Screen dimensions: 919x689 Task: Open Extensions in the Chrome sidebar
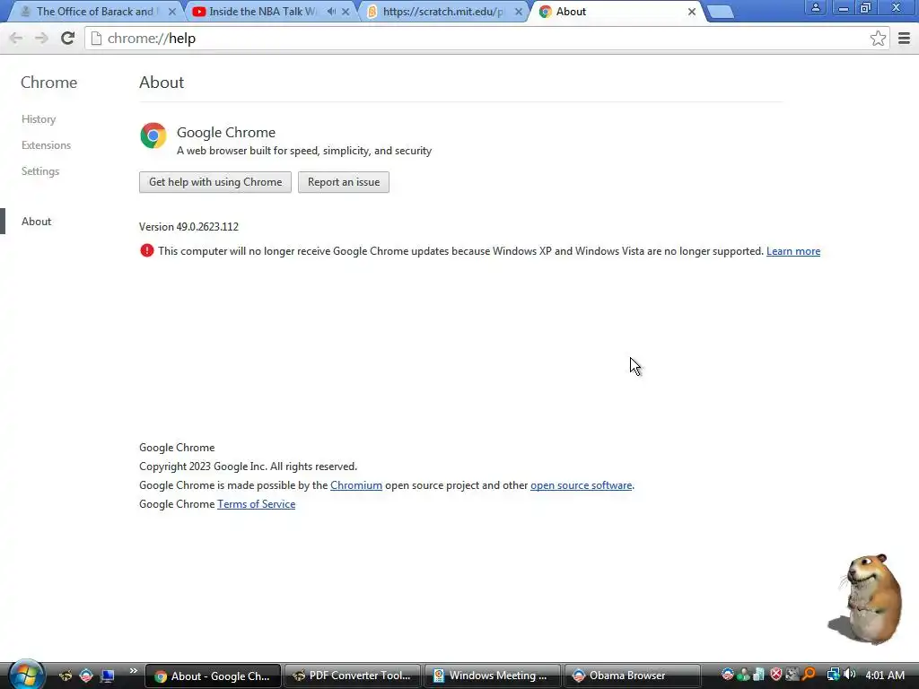(x=46, y=145)
